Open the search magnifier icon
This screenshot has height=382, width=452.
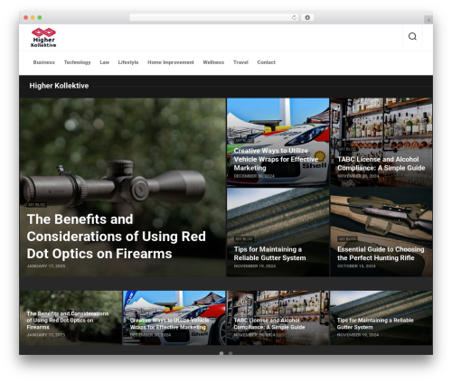coord(412,36)
